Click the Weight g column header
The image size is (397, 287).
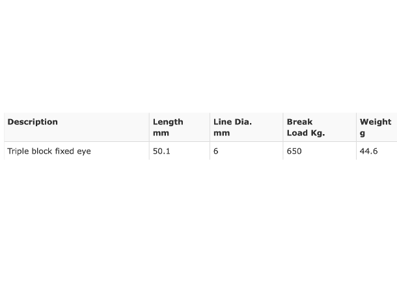377,127
